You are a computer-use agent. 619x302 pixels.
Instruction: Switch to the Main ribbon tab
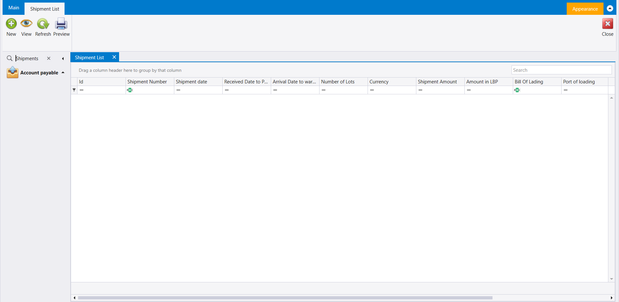(14, 8)
